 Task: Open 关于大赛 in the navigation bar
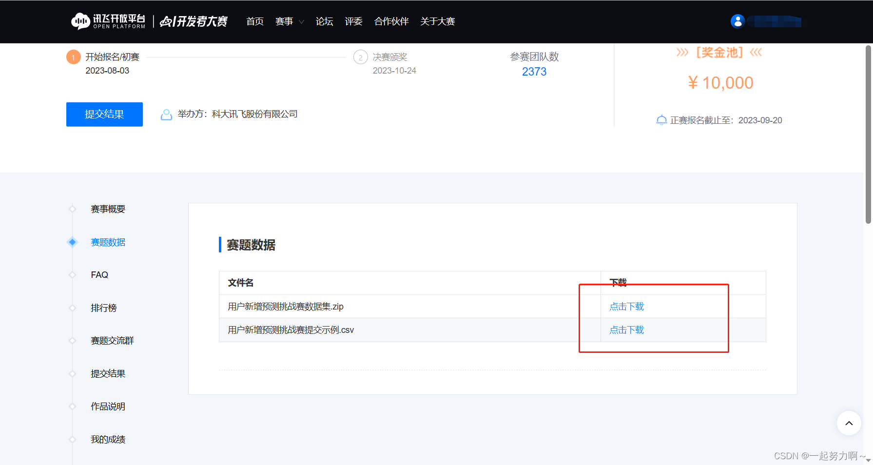tap(438, 21)
